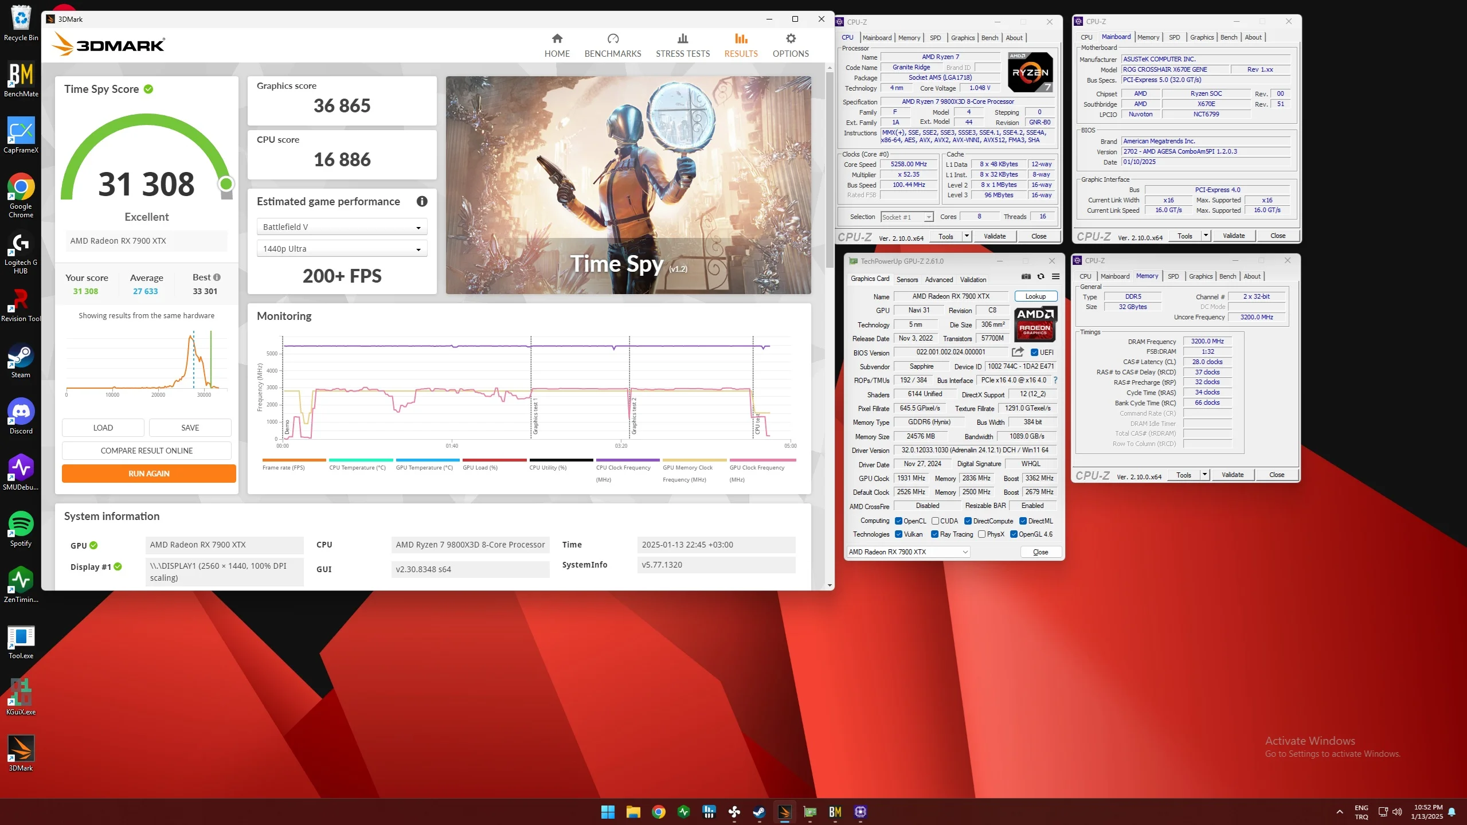Toggle the PhysX checkbox in GPU-Z
The image size is (1467, 825).
click(x=982, y=534)
